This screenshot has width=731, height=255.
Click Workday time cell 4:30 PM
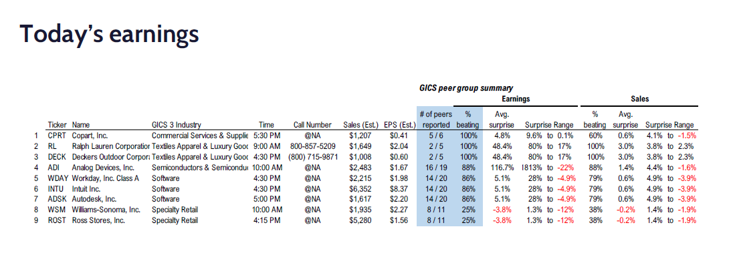pyautogui.click(x=267, y=178)
